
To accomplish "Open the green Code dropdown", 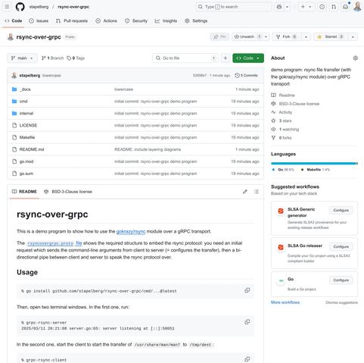I will click(x=248, y=58).
